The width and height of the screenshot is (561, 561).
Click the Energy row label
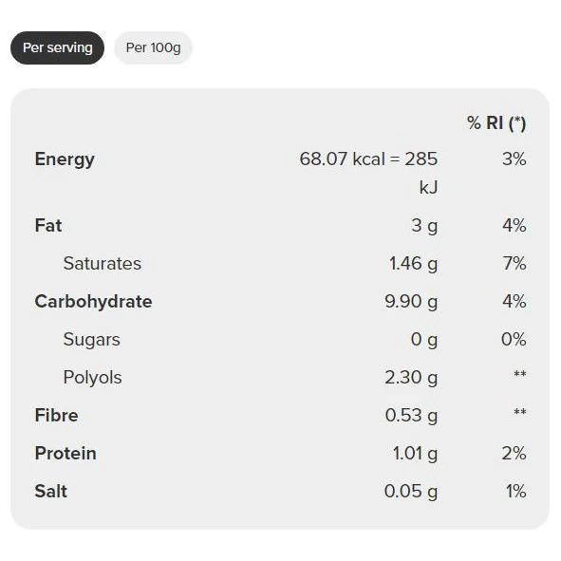[65, 159]
